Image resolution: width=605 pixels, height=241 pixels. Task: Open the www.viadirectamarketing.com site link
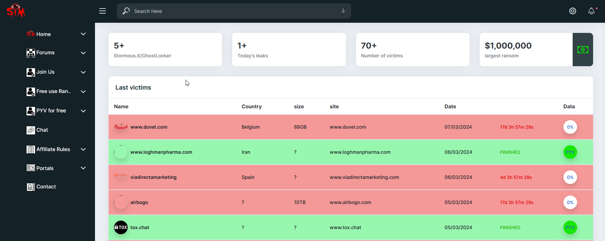(x=364, y=177)
